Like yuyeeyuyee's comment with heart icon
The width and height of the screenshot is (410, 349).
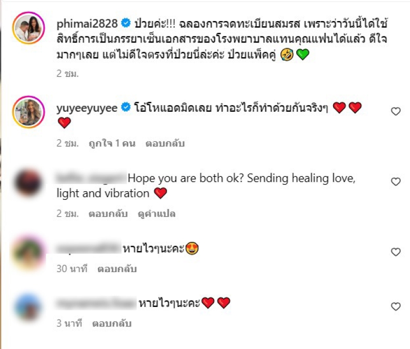396,111
